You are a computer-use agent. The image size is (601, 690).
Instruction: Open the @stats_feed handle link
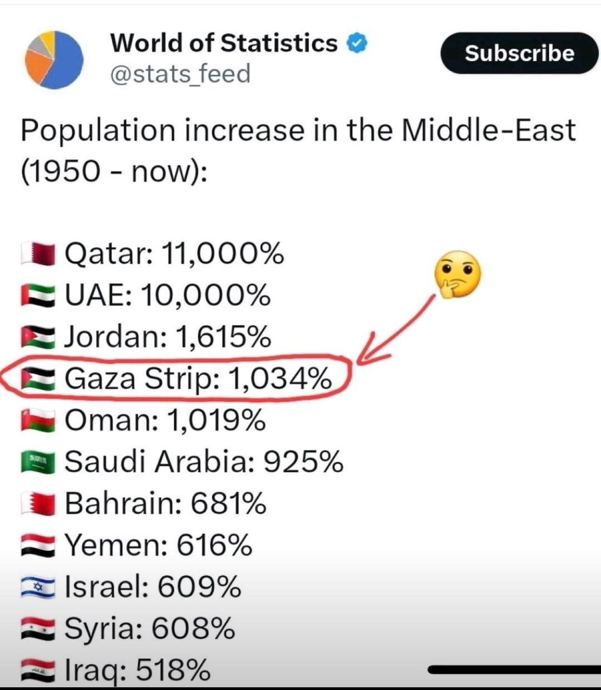point(180,74)
